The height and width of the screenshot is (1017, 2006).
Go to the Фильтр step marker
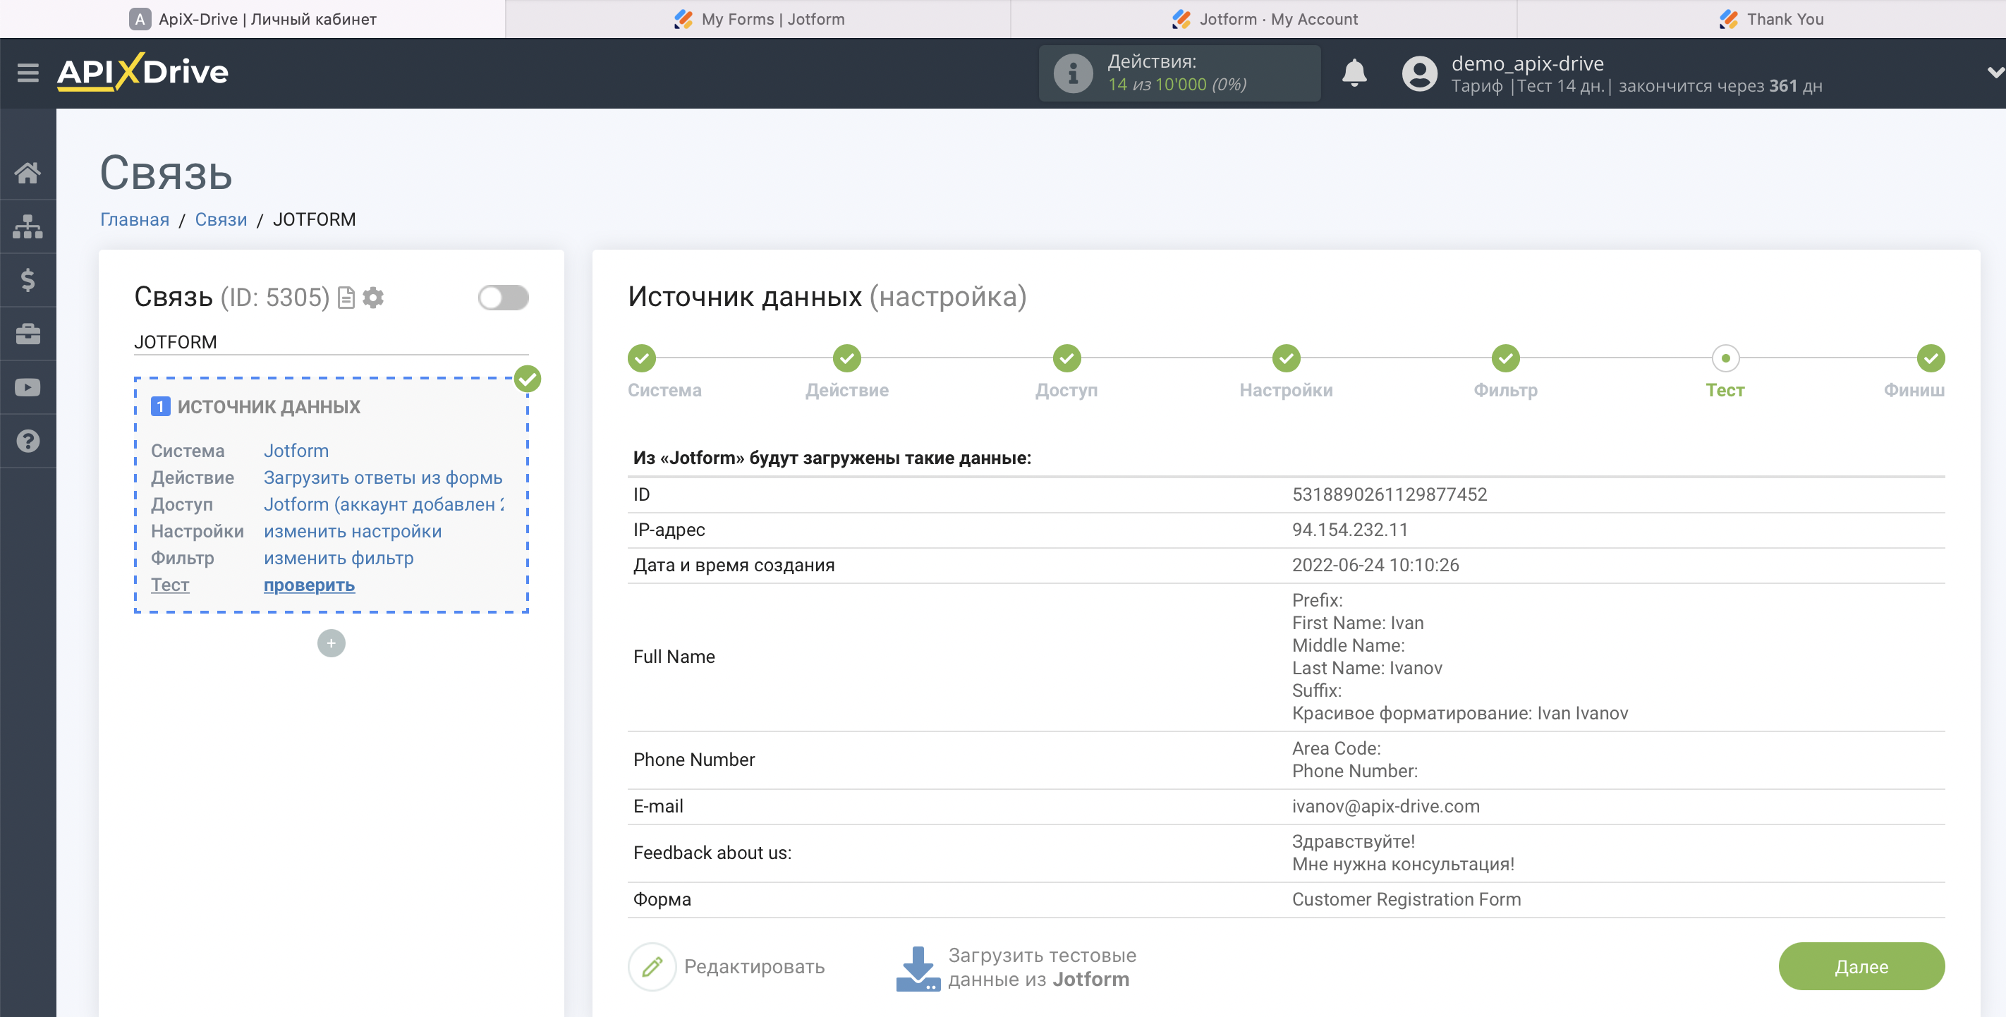[1505, 358]
